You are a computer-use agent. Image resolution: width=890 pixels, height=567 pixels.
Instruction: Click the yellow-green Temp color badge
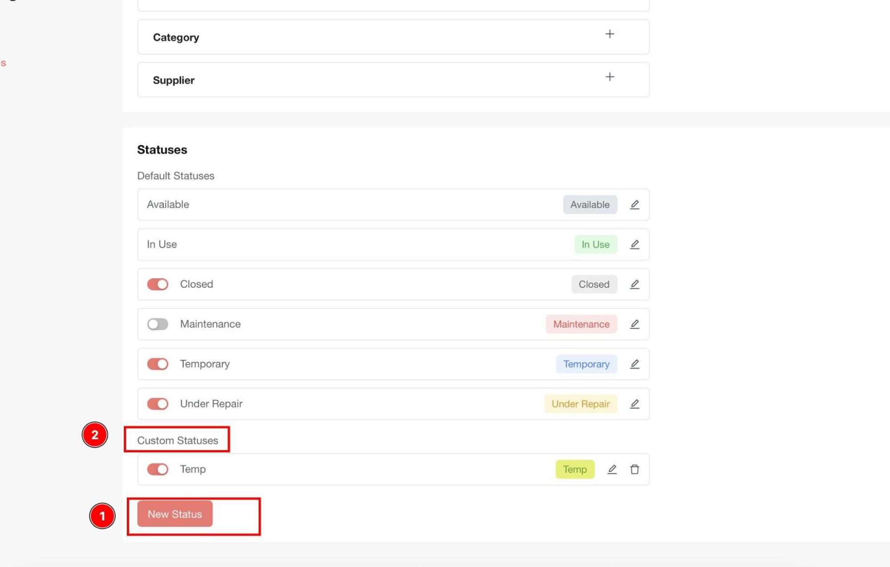tap(574, 469)
